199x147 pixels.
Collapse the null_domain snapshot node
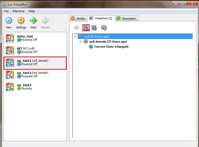(x=80, y=42)
